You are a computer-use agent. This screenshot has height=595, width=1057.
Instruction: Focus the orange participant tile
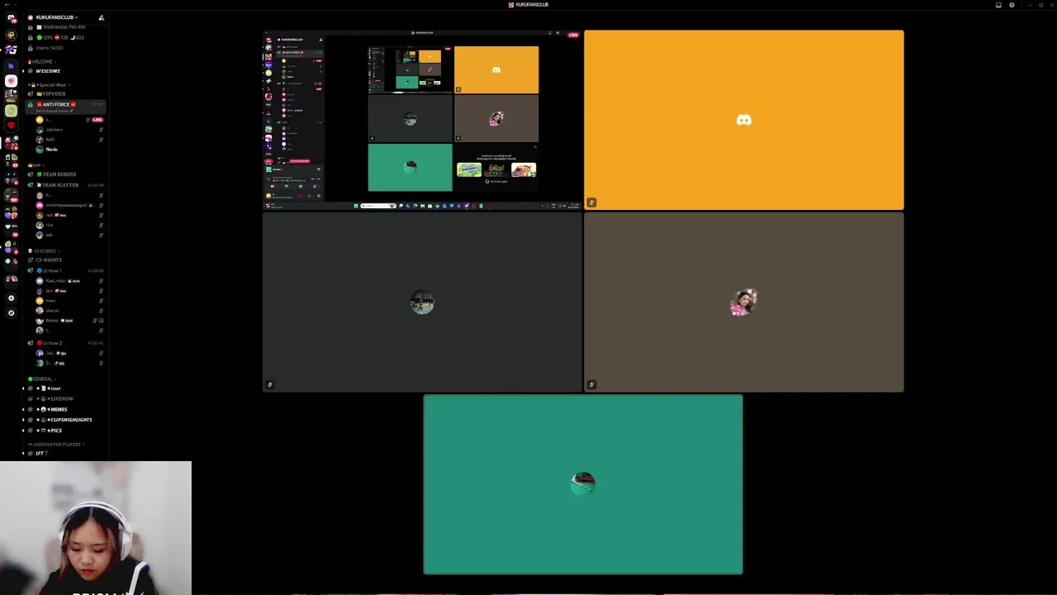coord(744,120)
